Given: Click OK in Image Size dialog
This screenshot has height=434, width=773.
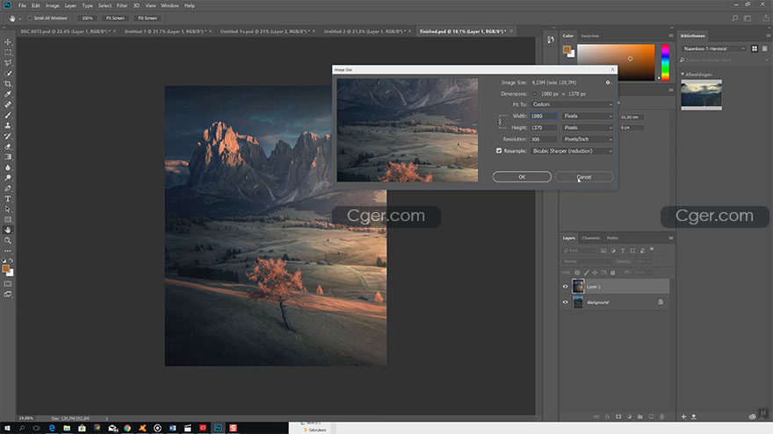Looking at the screenshot, I should pos(522,176).
